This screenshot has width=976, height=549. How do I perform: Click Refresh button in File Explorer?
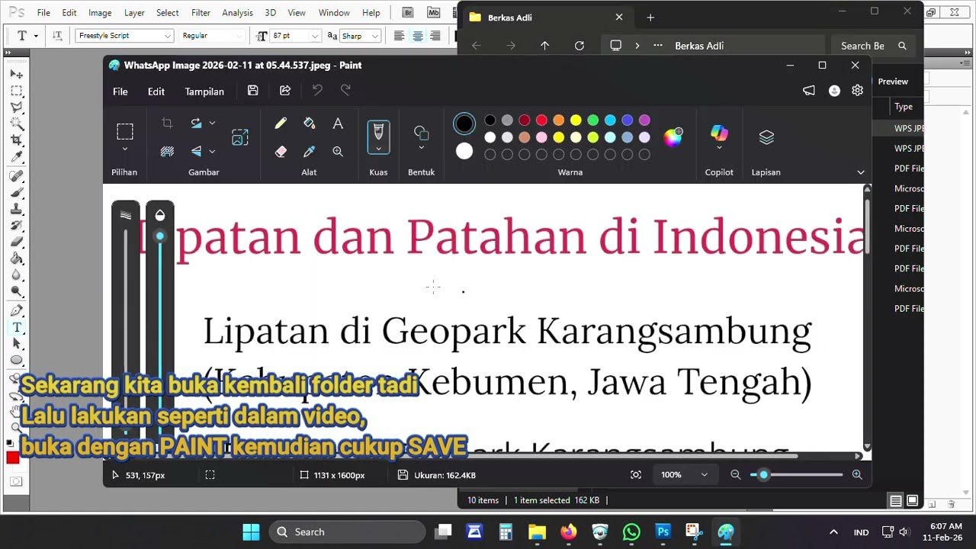pyautogui.click(x=579, y=46)
